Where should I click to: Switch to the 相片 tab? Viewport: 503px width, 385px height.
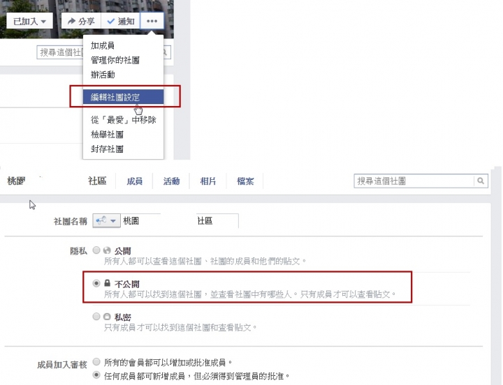(208, 181)
